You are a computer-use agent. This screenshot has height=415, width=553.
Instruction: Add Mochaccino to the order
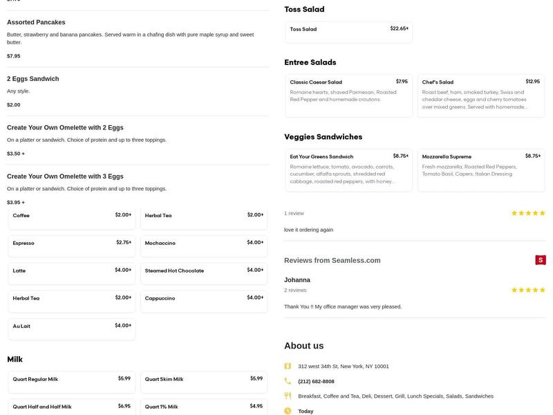[204, 243]
